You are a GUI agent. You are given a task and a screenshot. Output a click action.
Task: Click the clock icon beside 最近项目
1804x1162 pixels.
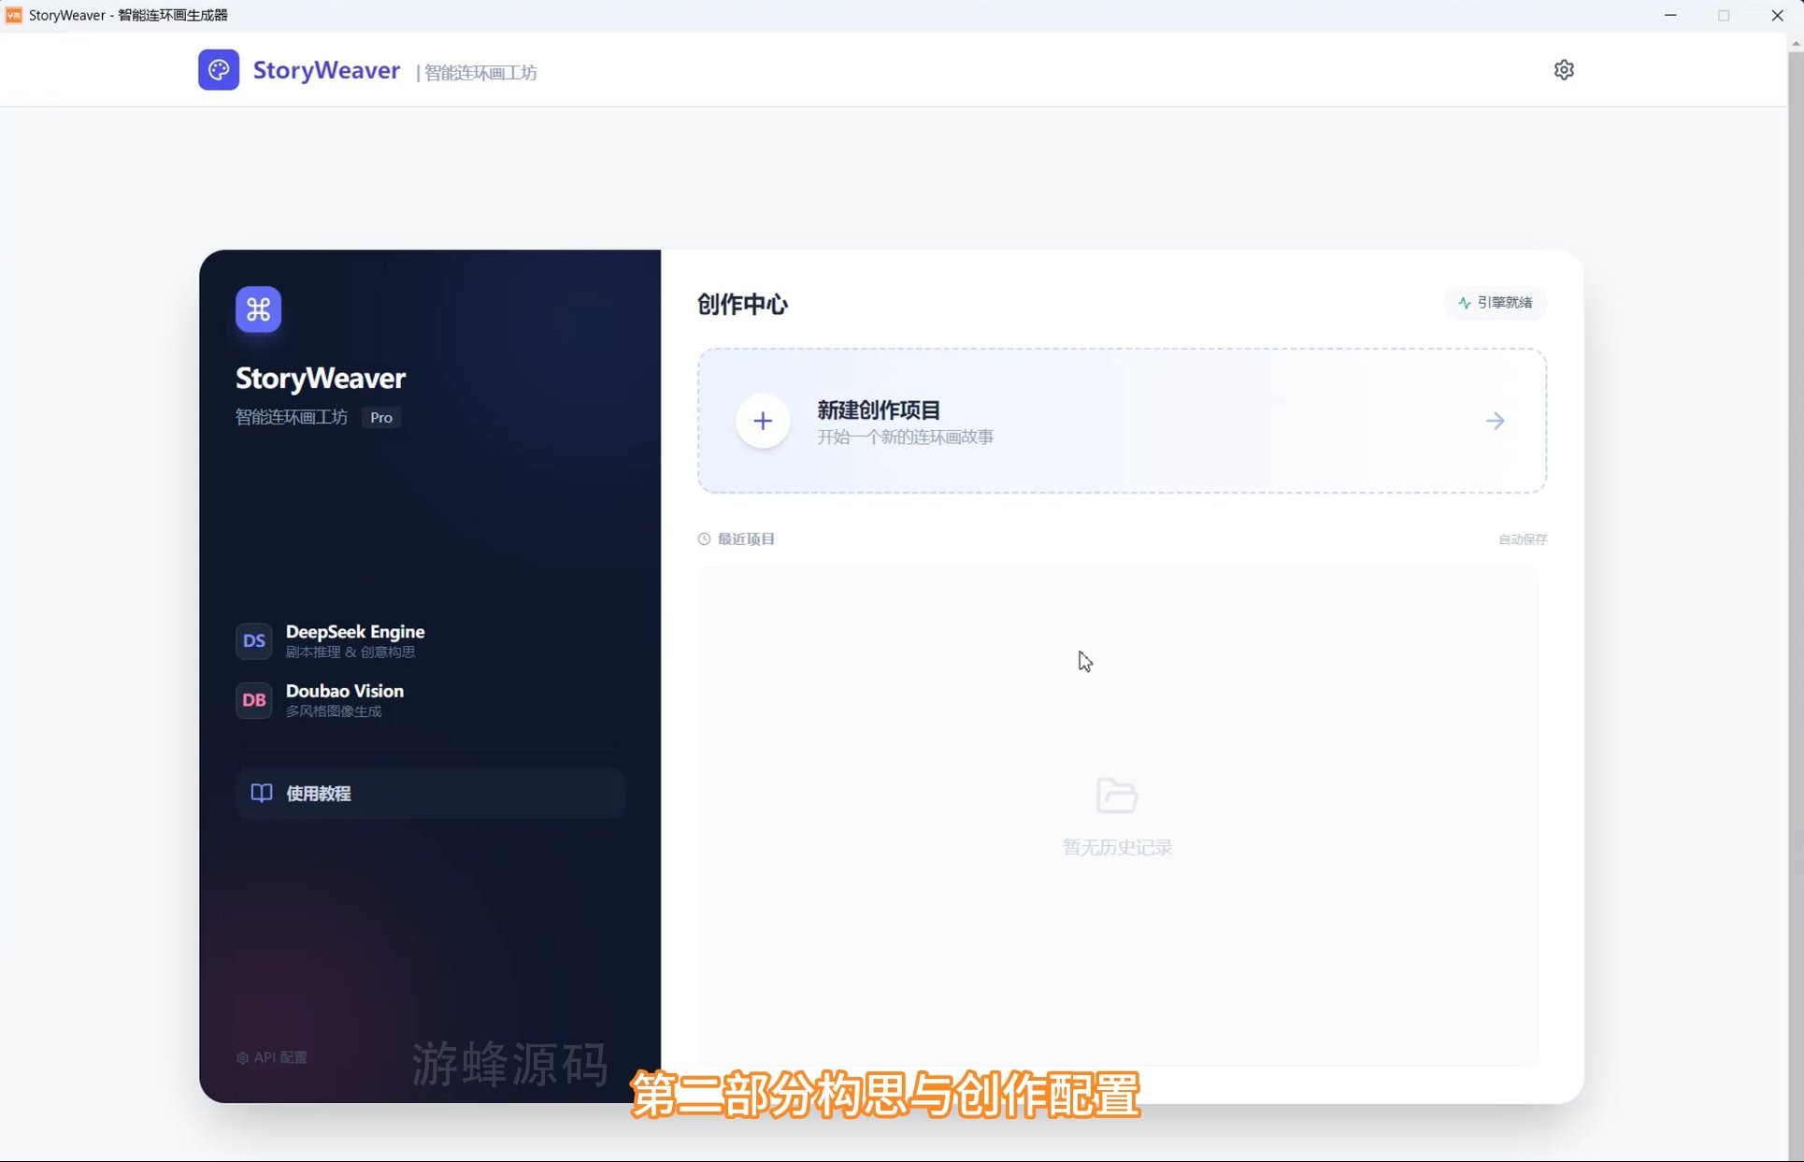tap(704, 539)
